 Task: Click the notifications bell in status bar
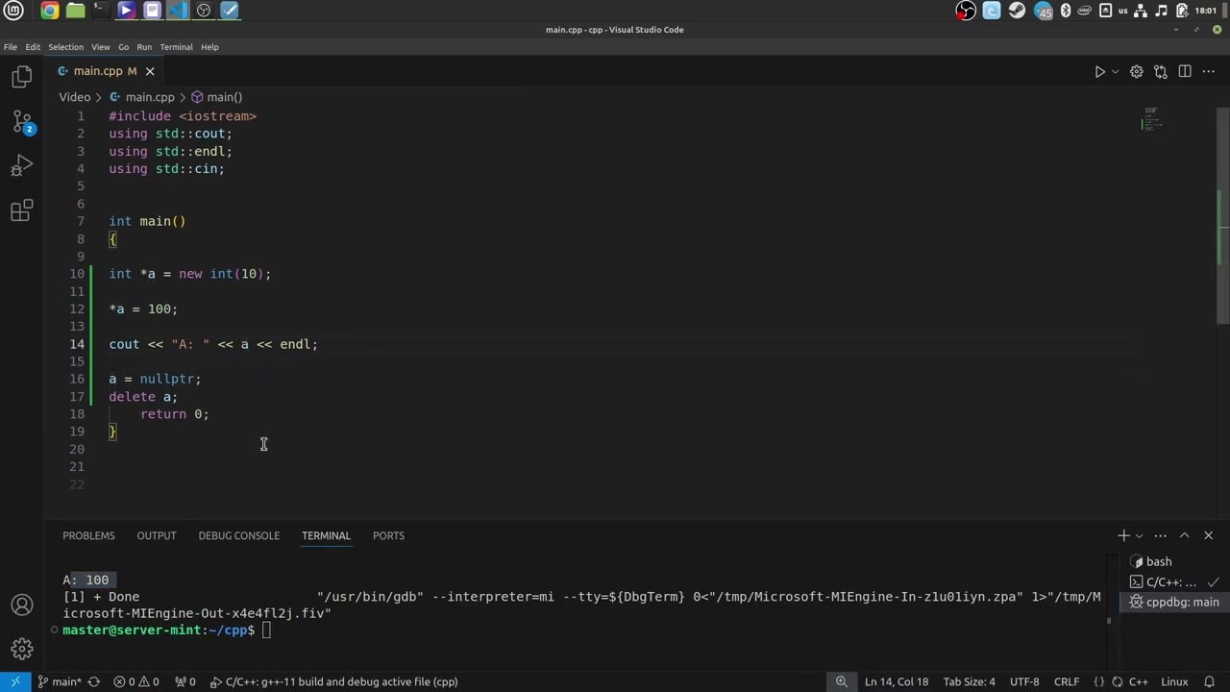pyautogui.click(x=1208, y=681)
